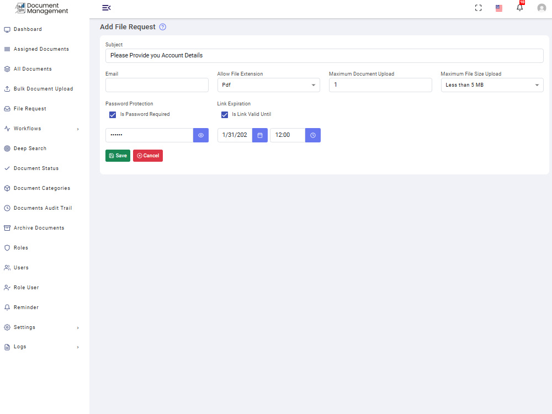
Task: Show password using the eye button
Action: [x=201, y=135]
